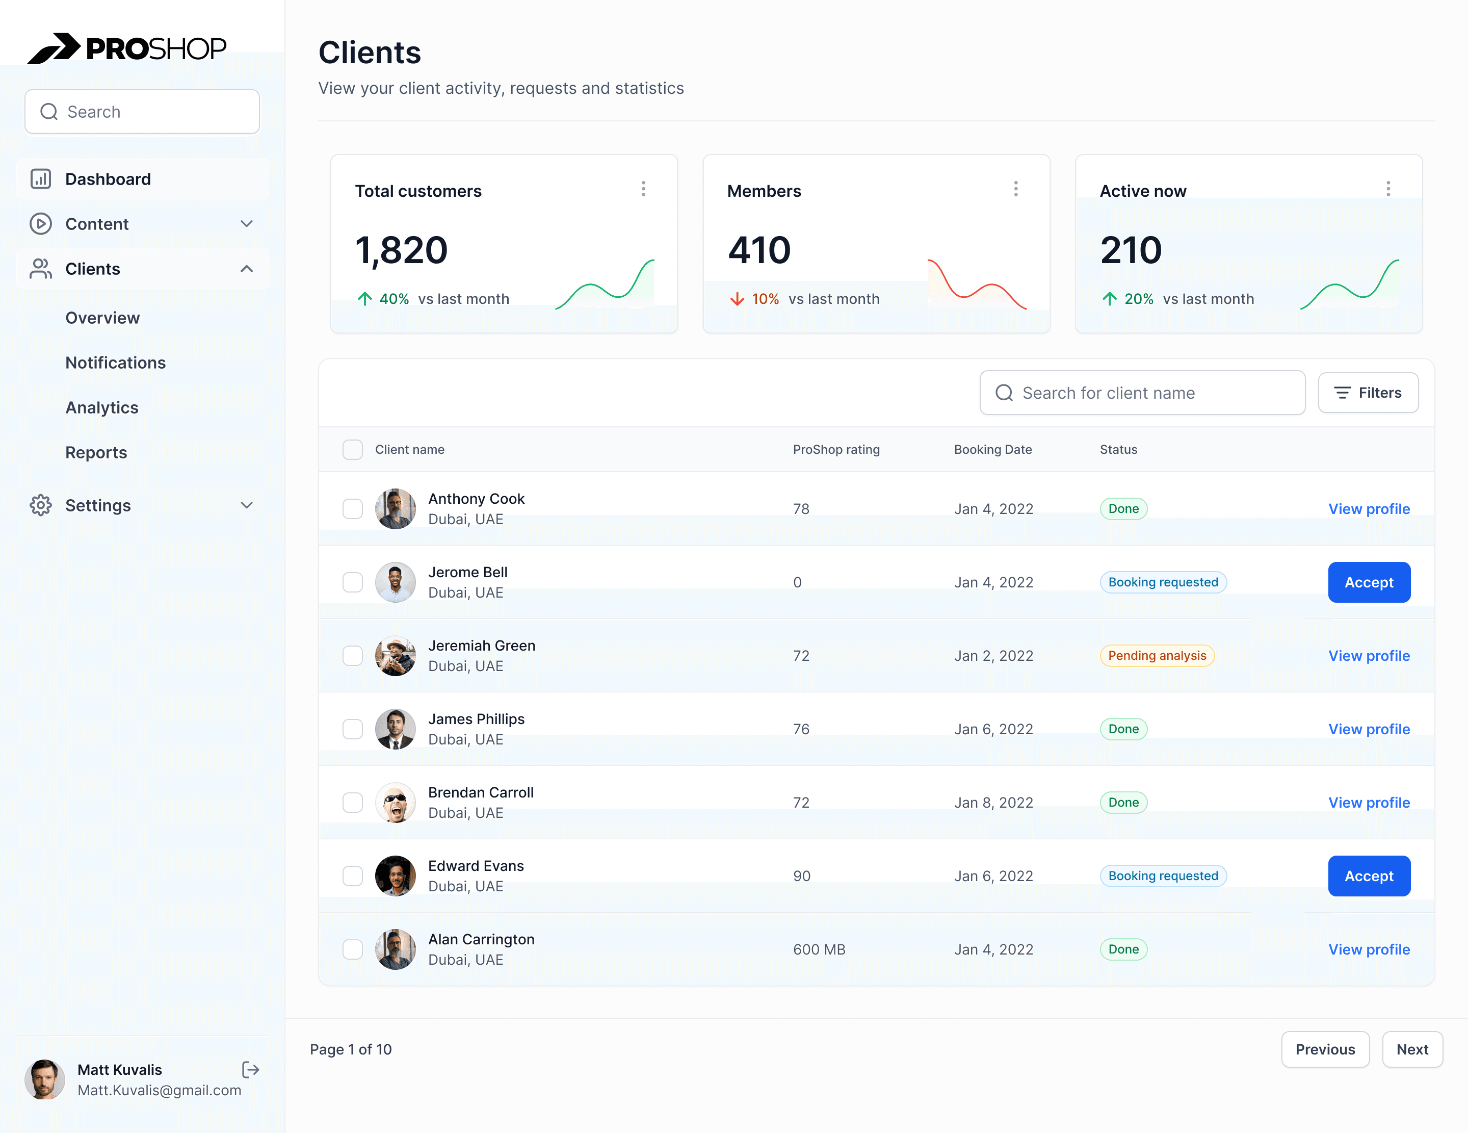The height and width of the screenshot is (1133, 1468).
Task: Click the PROSHOP logo
Action: pyautogui.click(x=126, y=47)
